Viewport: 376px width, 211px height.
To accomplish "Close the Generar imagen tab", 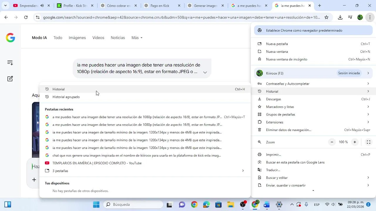I will pos(223,6).
